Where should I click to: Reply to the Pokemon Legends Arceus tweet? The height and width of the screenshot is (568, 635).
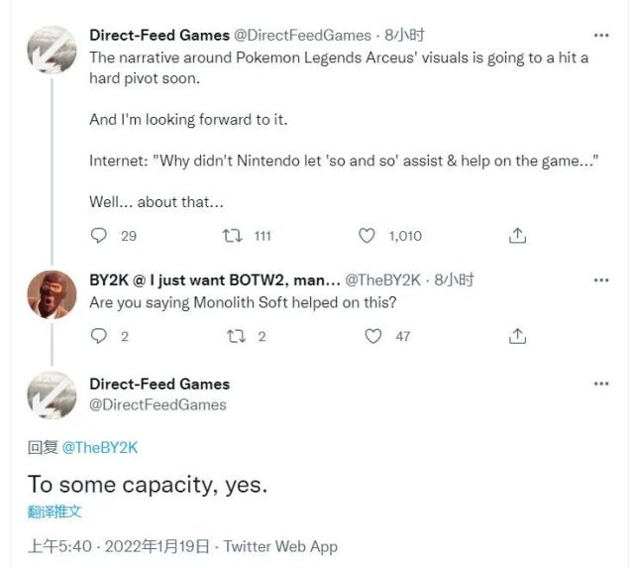pos(99,236)
